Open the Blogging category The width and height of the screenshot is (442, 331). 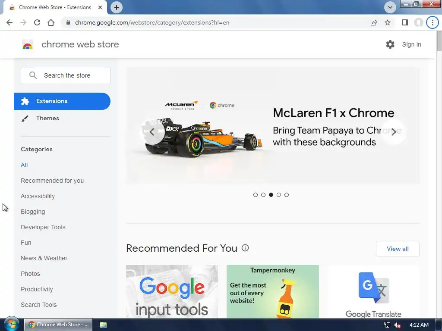pyautogui.click(x=33, y=212)
